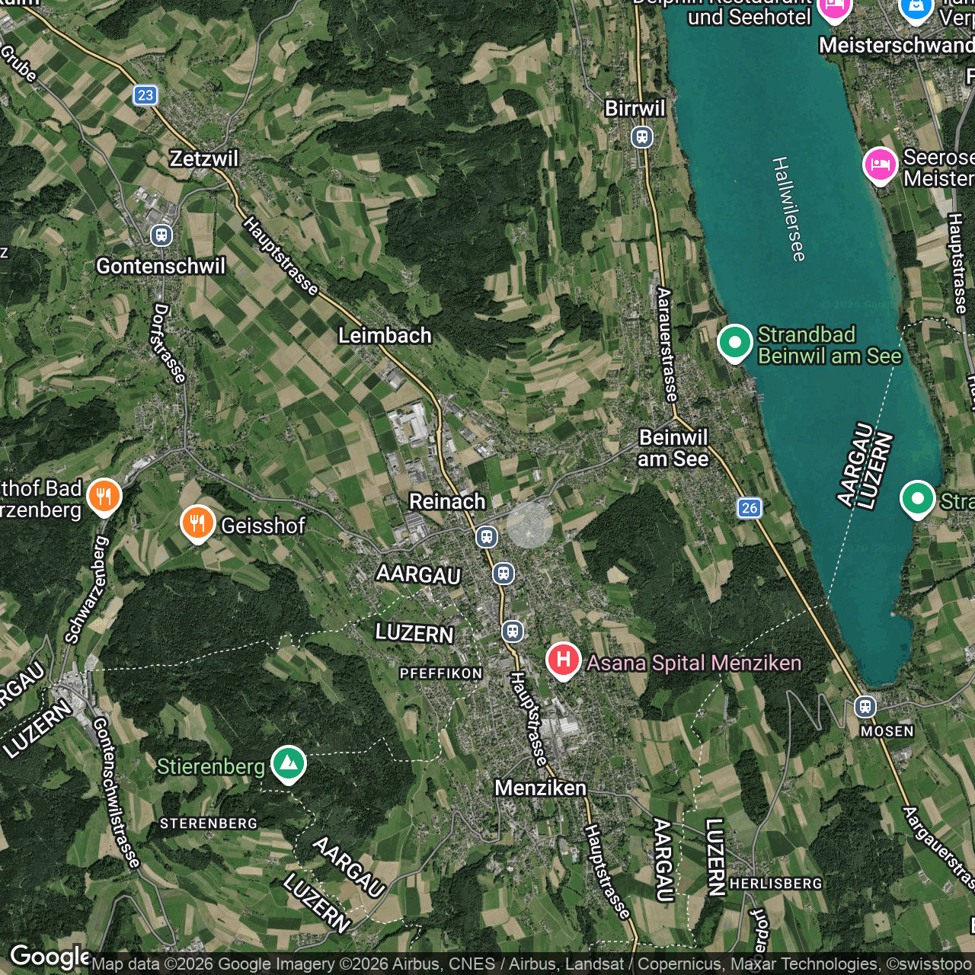975x975 pixels.
Task: Click the Menziken town label
Action: point(541,788)
